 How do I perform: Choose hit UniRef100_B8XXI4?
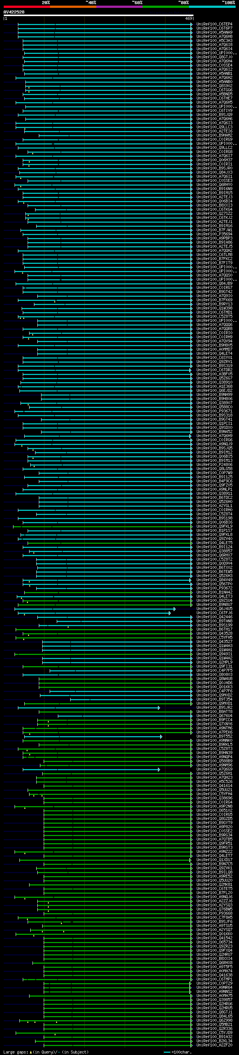click(214, 958)
